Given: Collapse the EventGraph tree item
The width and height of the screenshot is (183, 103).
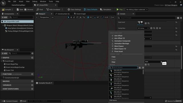Looking at the screenshot, I should pyautogui.click(x=1, y=61).
